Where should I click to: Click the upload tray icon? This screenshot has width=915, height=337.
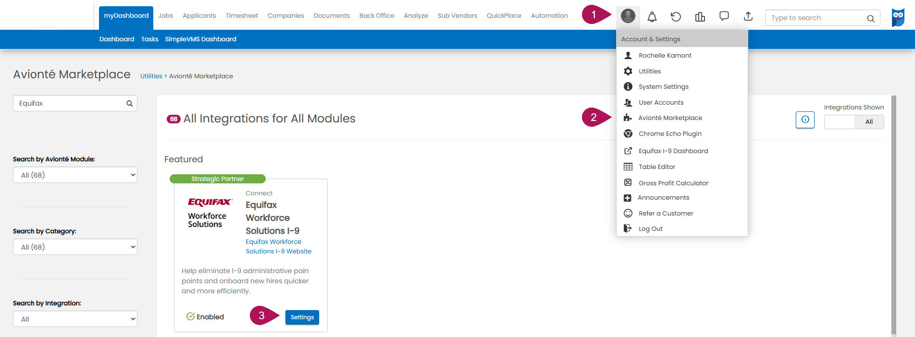[x=748, y=17]
